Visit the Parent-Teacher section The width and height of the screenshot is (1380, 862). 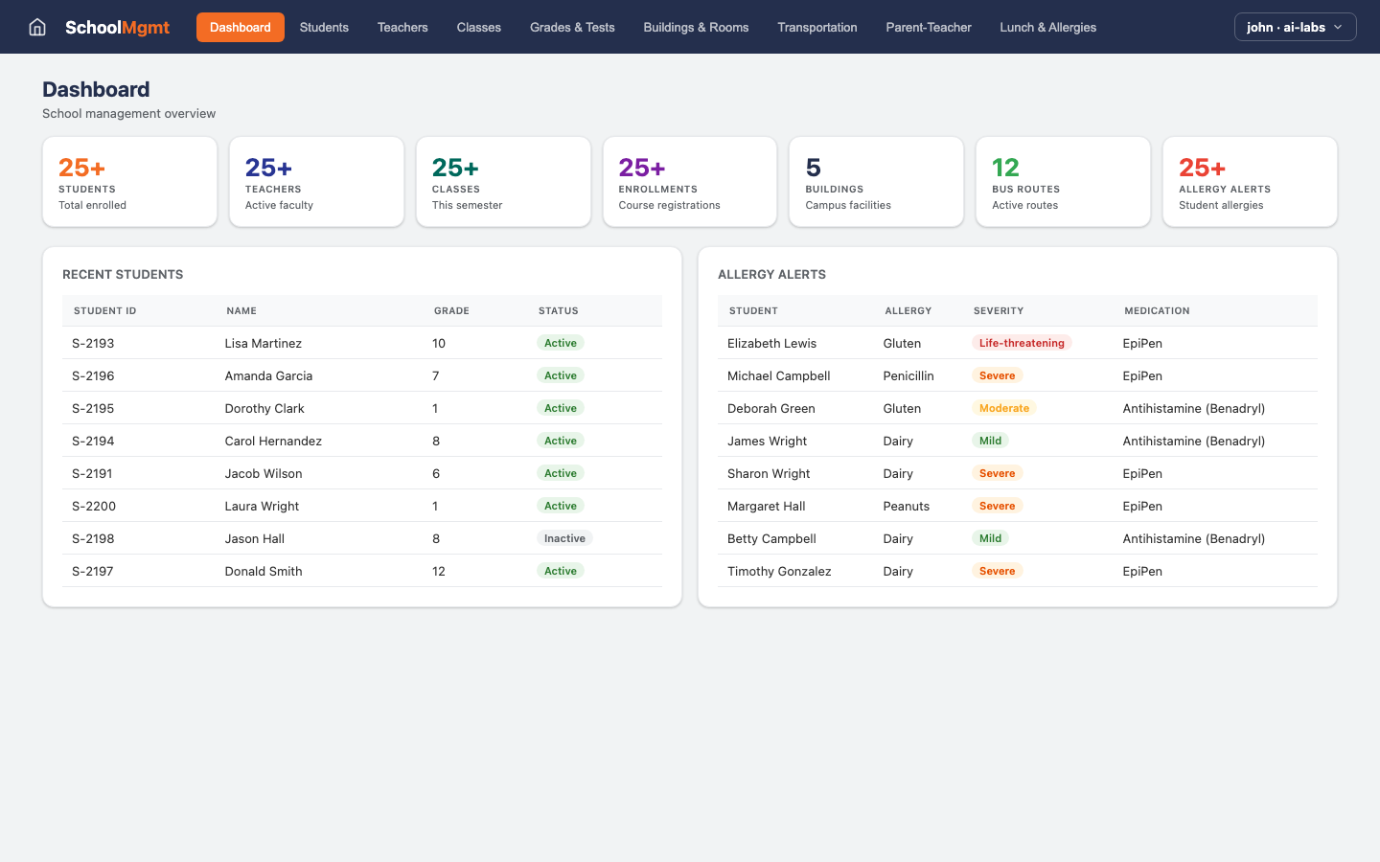pos(928,27)
